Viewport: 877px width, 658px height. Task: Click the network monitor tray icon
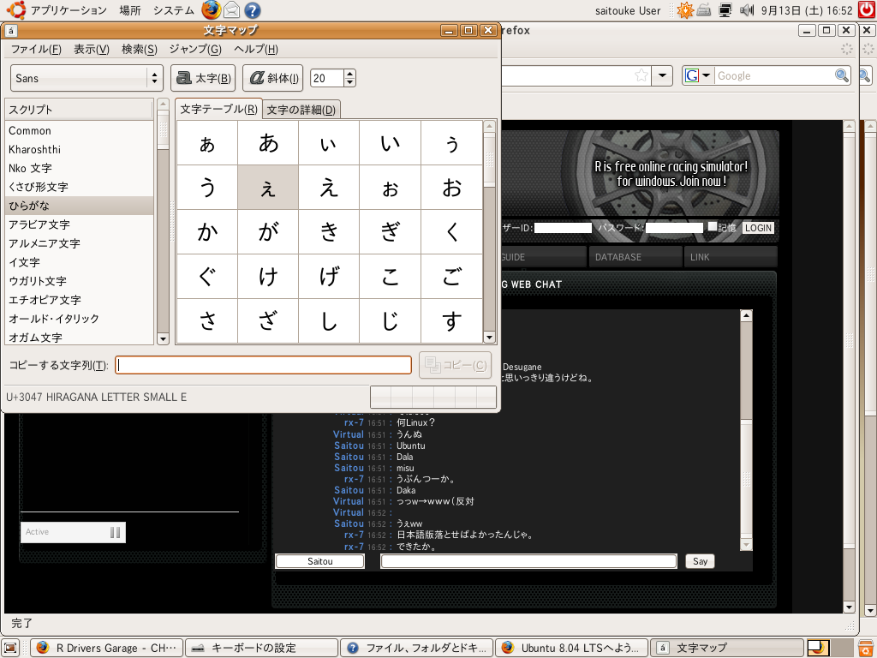click(725, 10)
